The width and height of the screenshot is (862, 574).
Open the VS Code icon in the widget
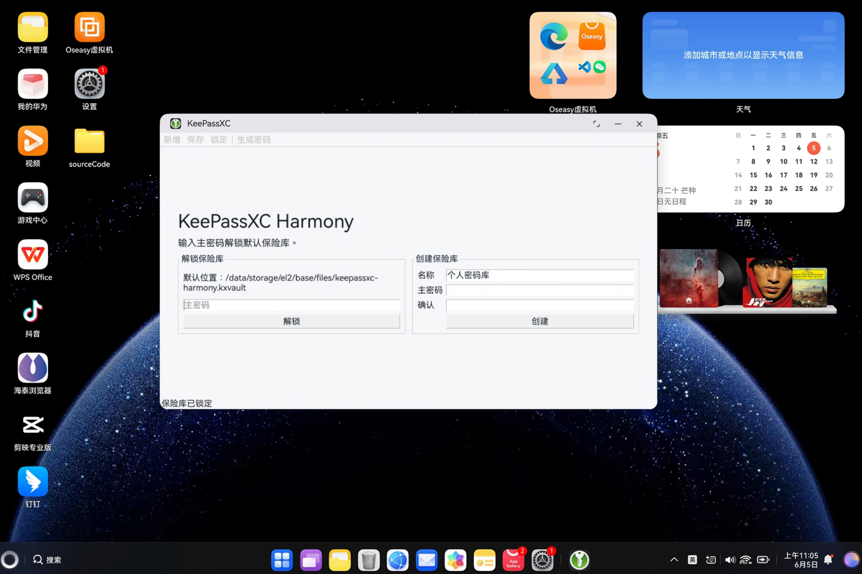584,67
